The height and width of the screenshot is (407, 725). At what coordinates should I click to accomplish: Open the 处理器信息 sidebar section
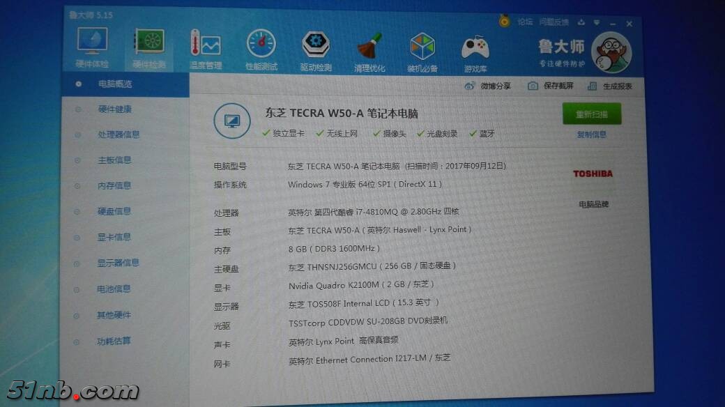(119, 135)
